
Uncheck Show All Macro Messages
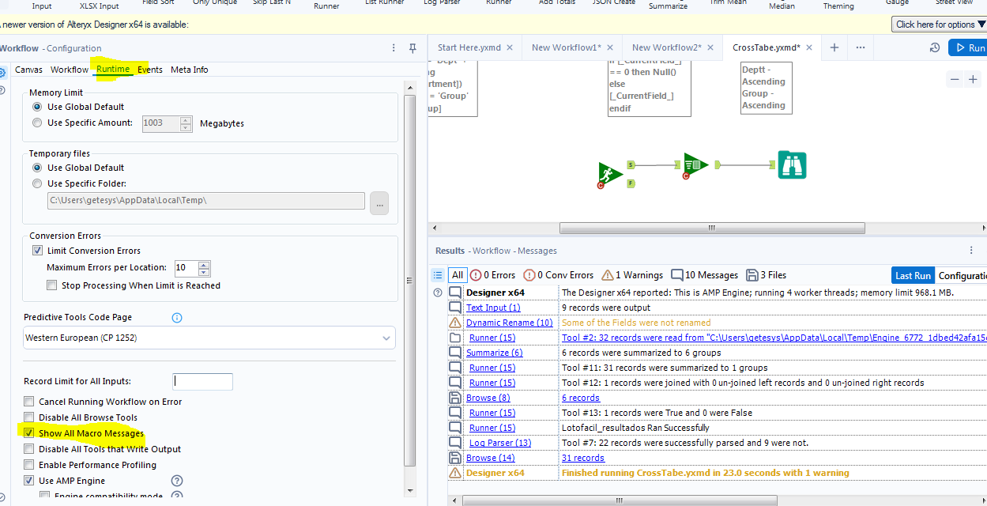(29, 433)
